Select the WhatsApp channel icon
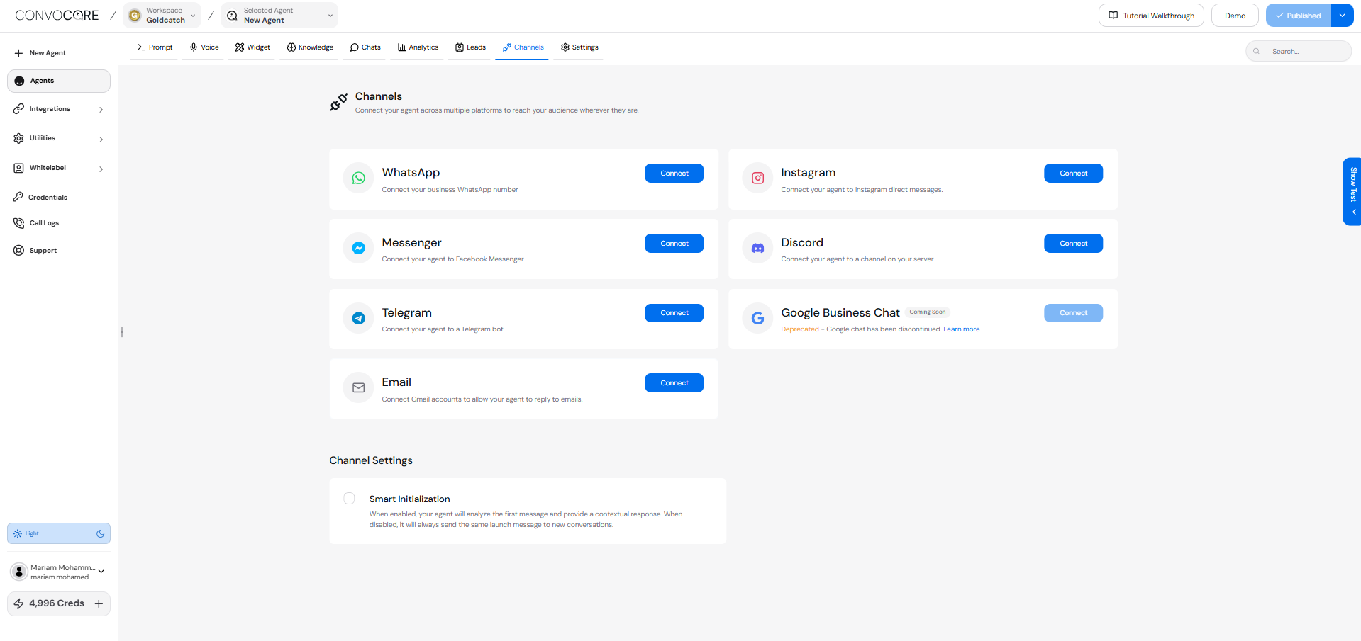Viewport: 1361px width, 641px height. coord(358,178)
